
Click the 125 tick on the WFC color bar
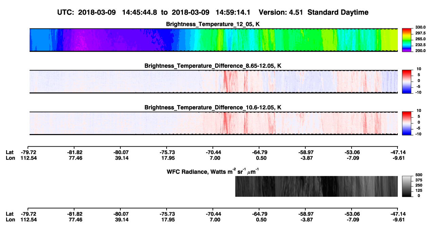pos(419,191)
